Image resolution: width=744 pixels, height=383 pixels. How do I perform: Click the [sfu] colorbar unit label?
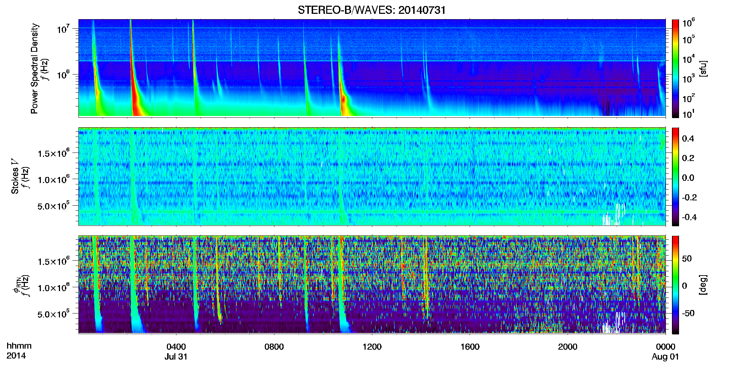pos(703,68)
